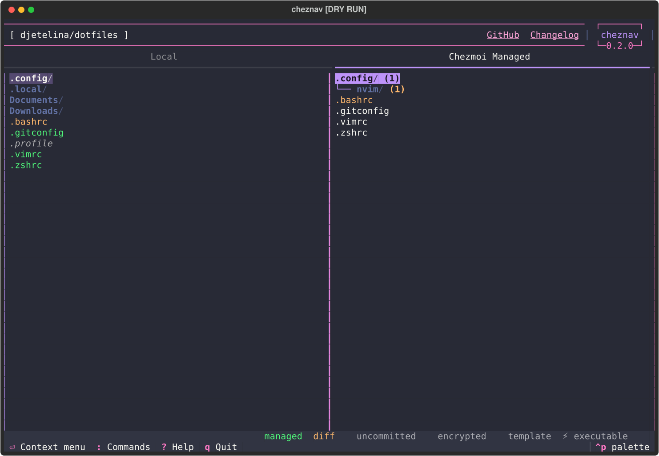Image resolution: width=659 pixels, height=456 pixels.
Task: Select .zshrc in the Managed pane
Action: pos(351,133)
